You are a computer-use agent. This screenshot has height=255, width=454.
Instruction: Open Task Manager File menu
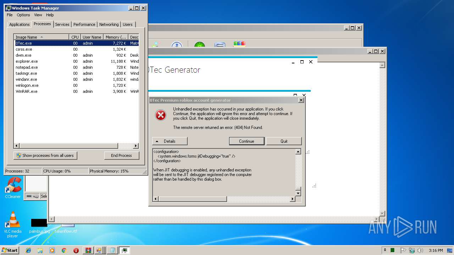point(10,15)
